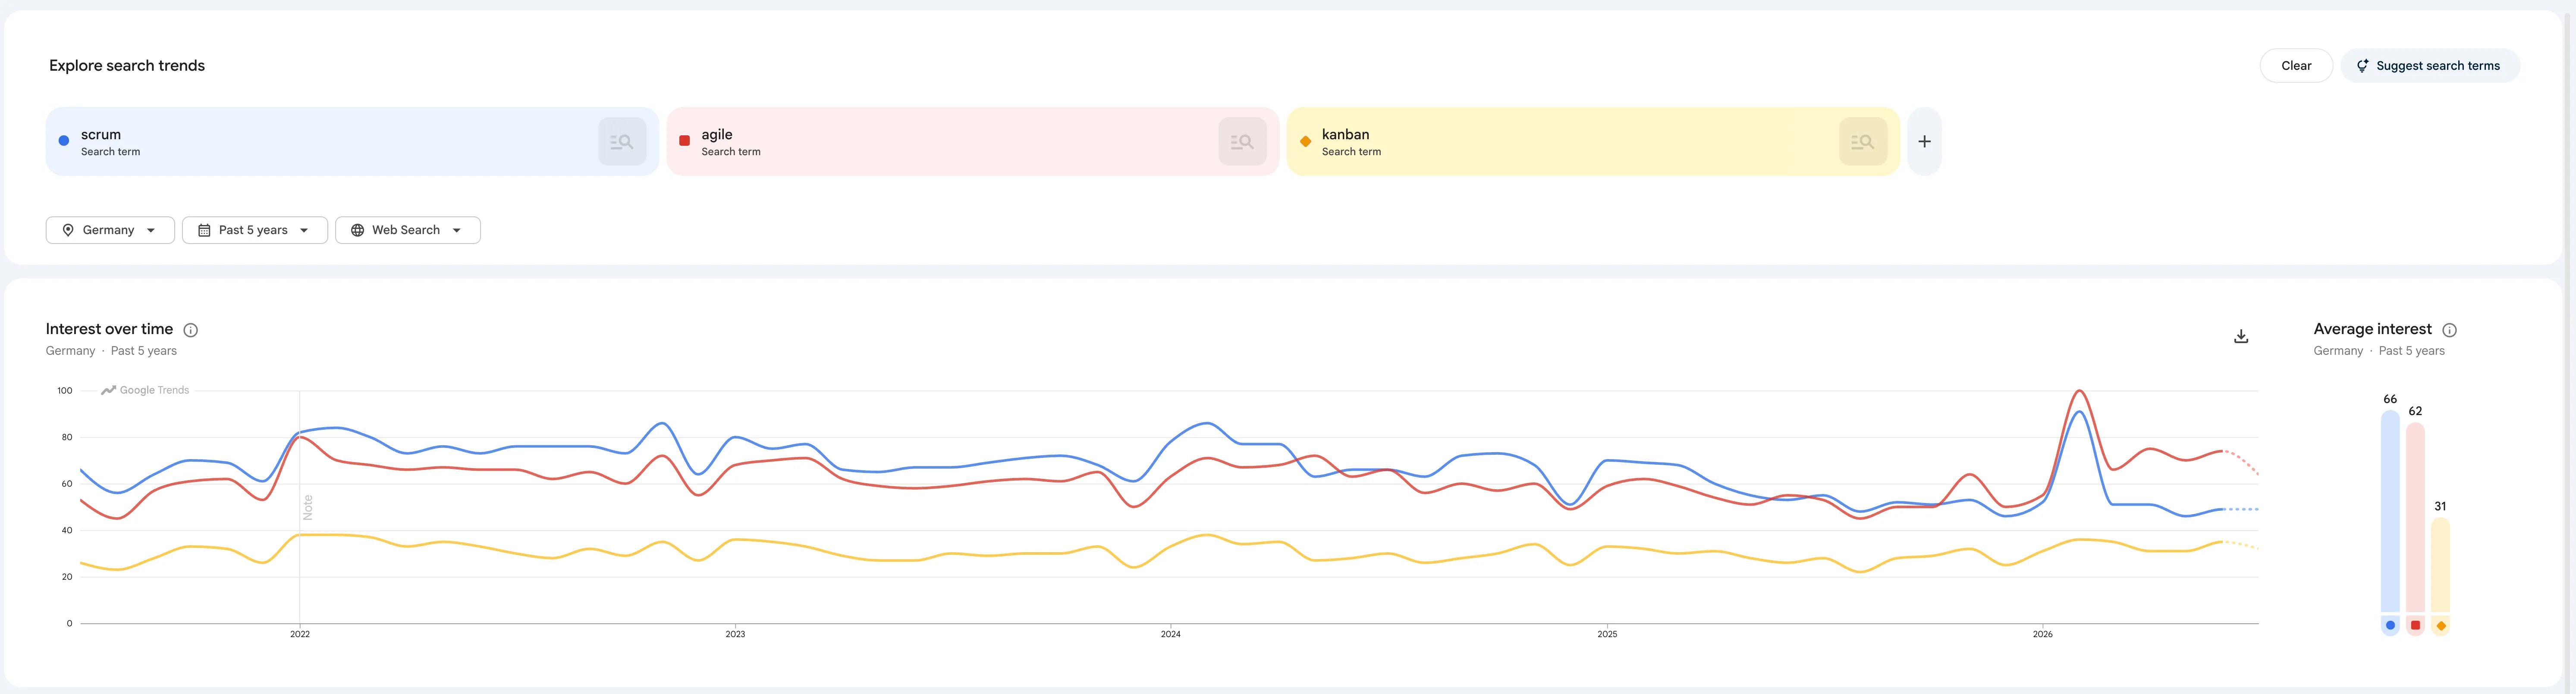Add a new search term with plus button
This screenshot has height=694, width=2576.
pos(1924,142)
